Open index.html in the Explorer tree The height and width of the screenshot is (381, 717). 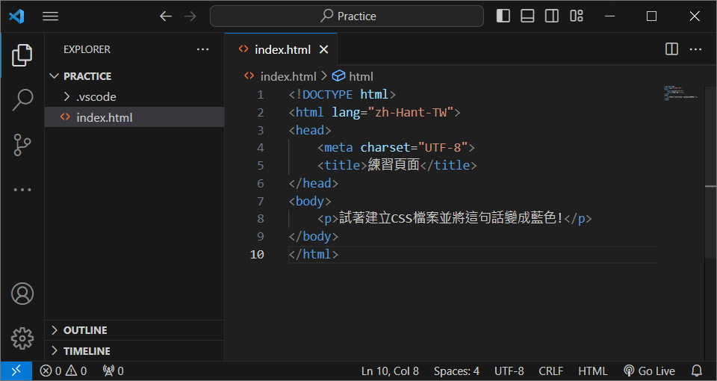click(x=104, y=118)
